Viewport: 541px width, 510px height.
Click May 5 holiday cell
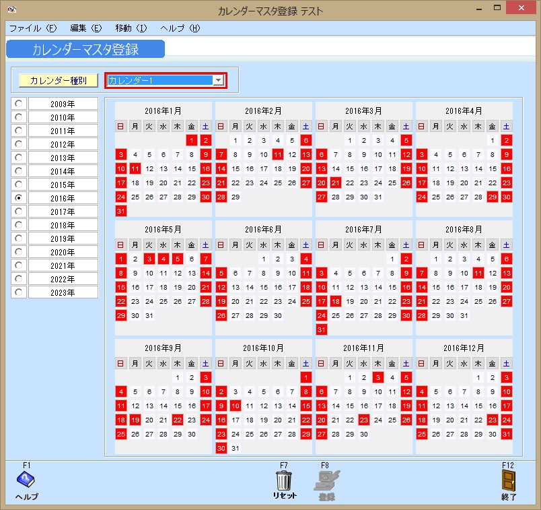click(178, 259)
